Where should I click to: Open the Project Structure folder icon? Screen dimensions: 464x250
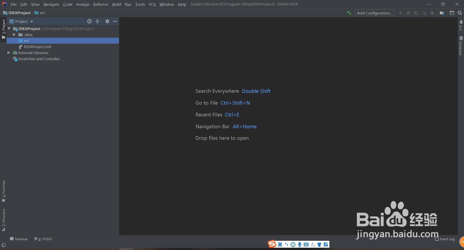point(442,13)
